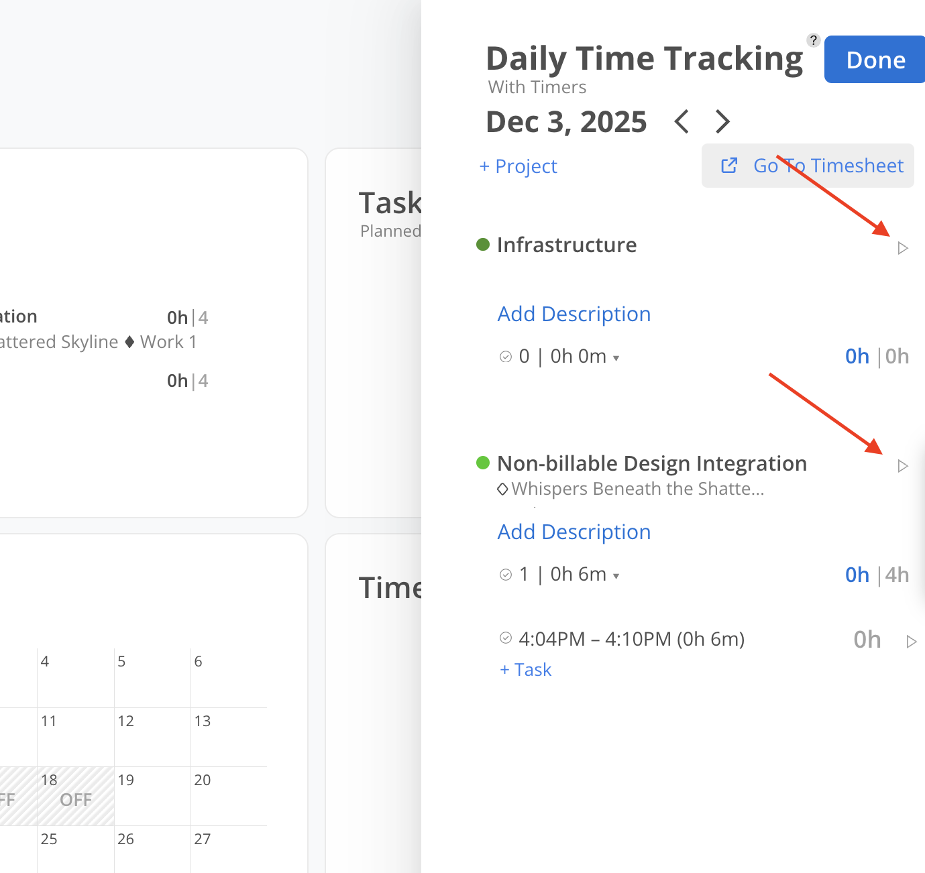Resume timer on 4:04PM–4:10PM entry
The image size is (925, 873).
pos(911,642)
